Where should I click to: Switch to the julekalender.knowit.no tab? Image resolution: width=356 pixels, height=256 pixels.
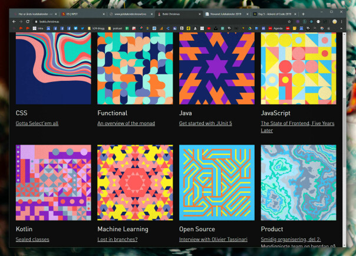(130, 14)
